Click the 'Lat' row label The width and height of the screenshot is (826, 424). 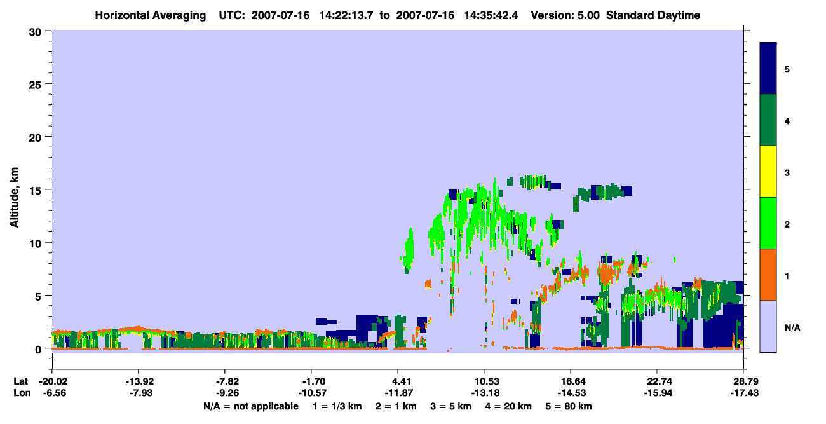(x=20, y=381)
